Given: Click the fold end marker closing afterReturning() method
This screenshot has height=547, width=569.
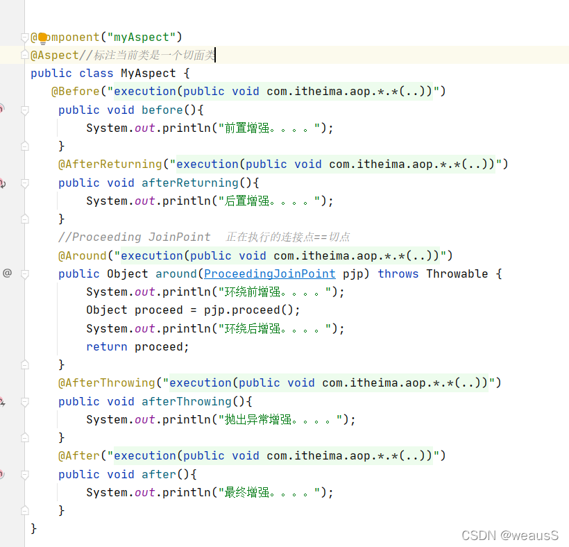Looking at the screenshot, I should click(25, 219).
